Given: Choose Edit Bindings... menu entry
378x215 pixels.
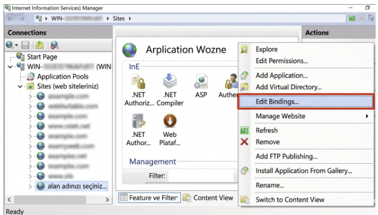Looking at the screenshot, I should click(x=306, y=101).
